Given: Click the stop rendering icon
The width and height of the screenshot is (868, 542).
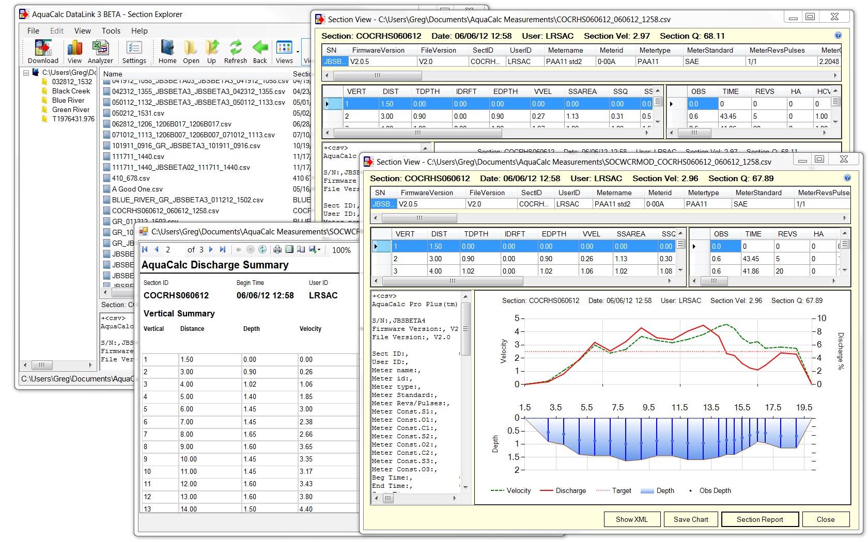Looking at the screenshot, I should tap(251, 249).
